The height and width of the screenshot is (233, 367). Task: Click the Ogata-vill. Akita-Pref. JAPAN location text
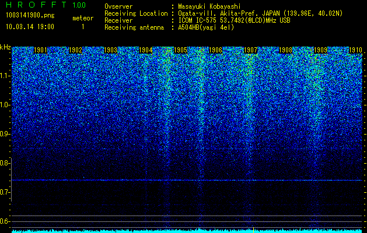pyautogui.click(x=260, y=13)
